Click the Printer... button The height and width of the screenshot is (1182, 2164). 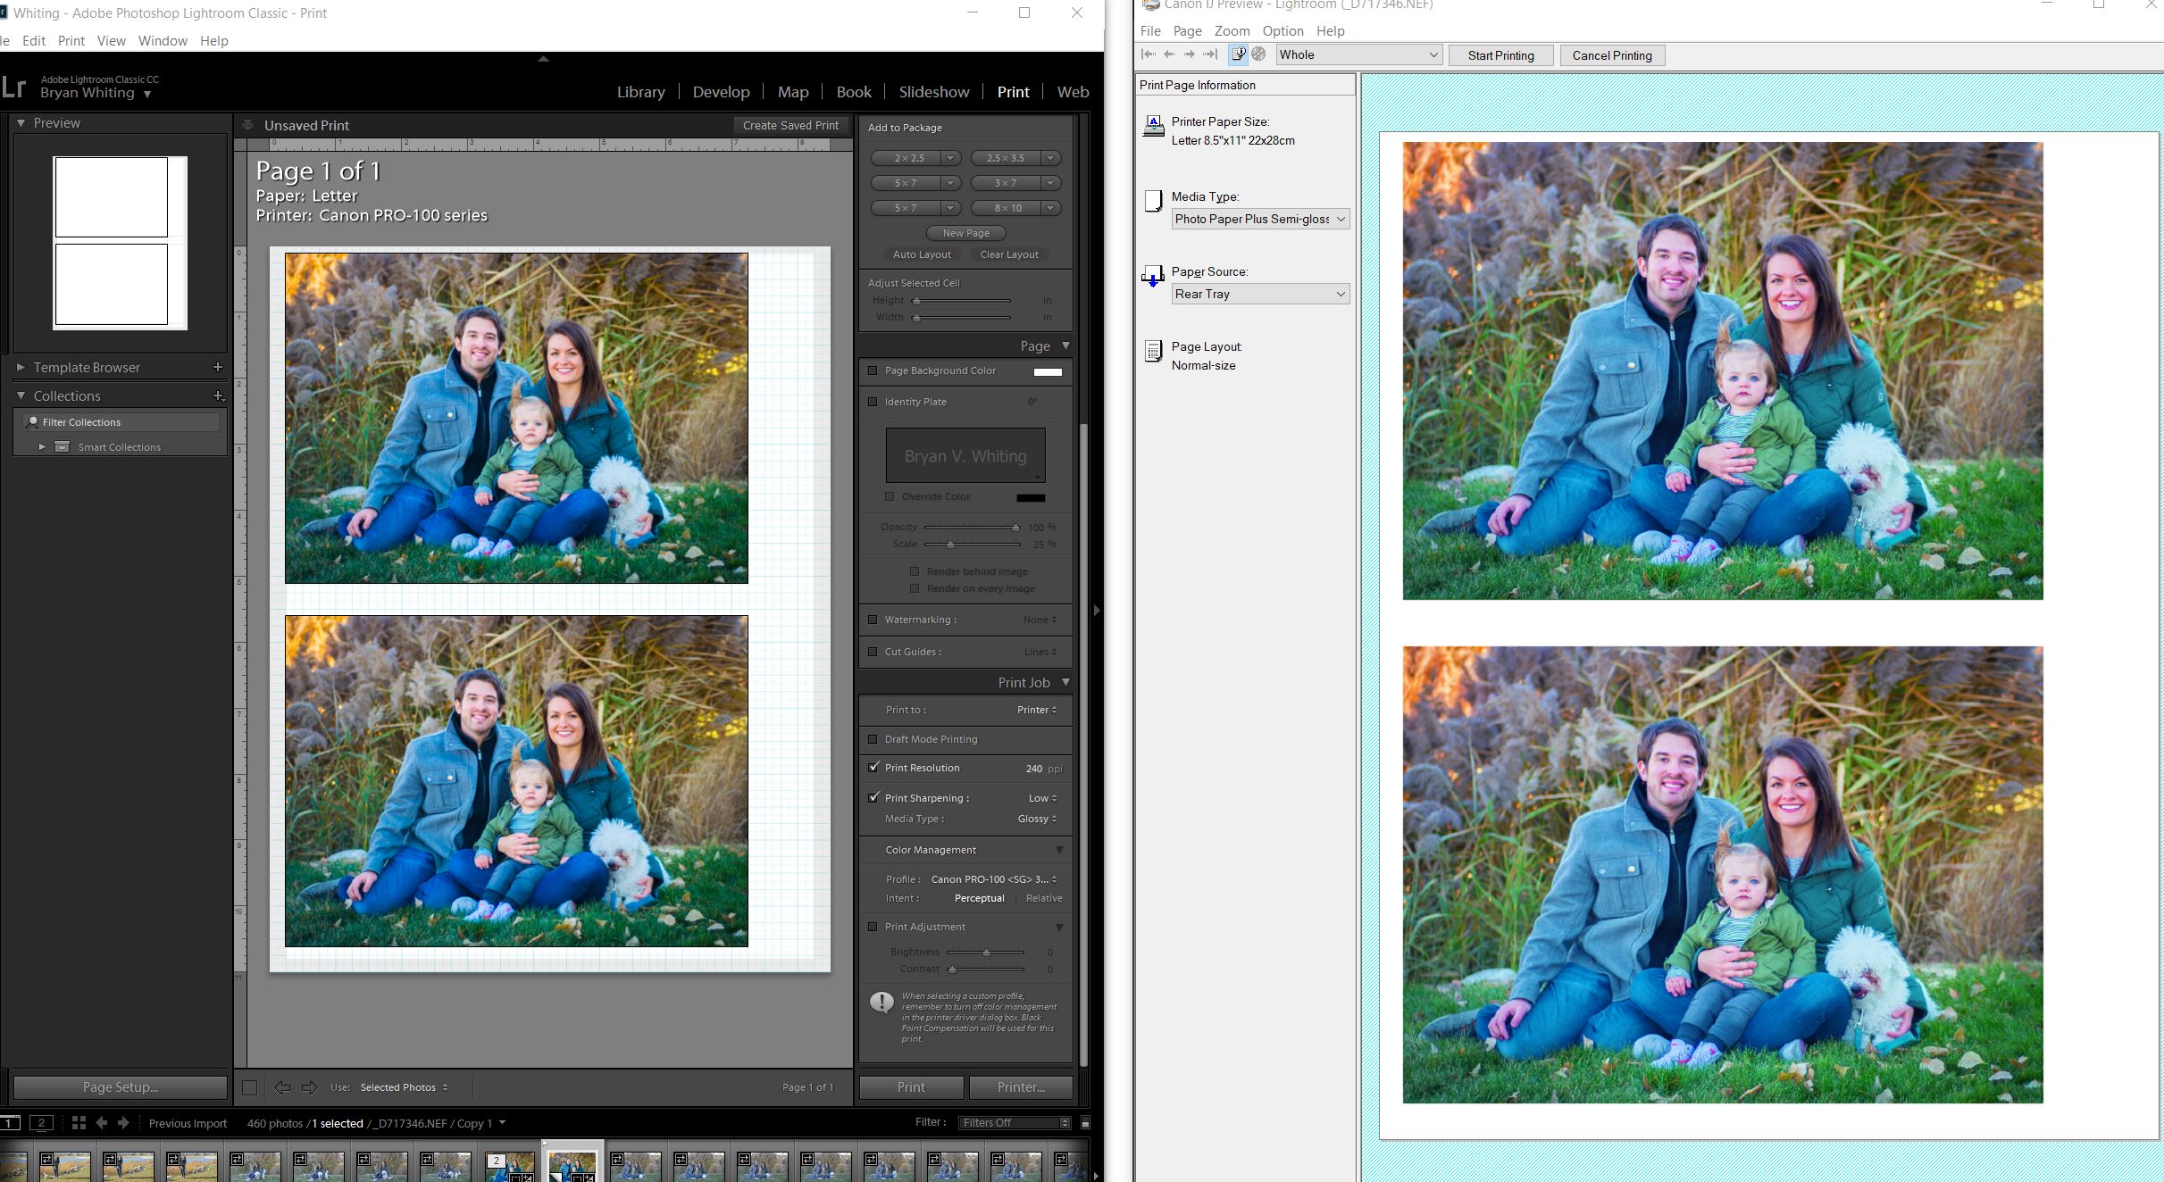click(x=1021, y=1086)
